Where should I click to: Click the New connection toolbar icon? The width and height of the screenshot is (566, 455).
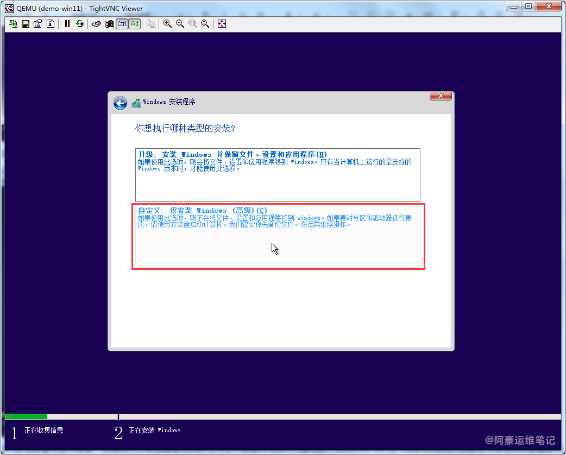click(13, 24)
